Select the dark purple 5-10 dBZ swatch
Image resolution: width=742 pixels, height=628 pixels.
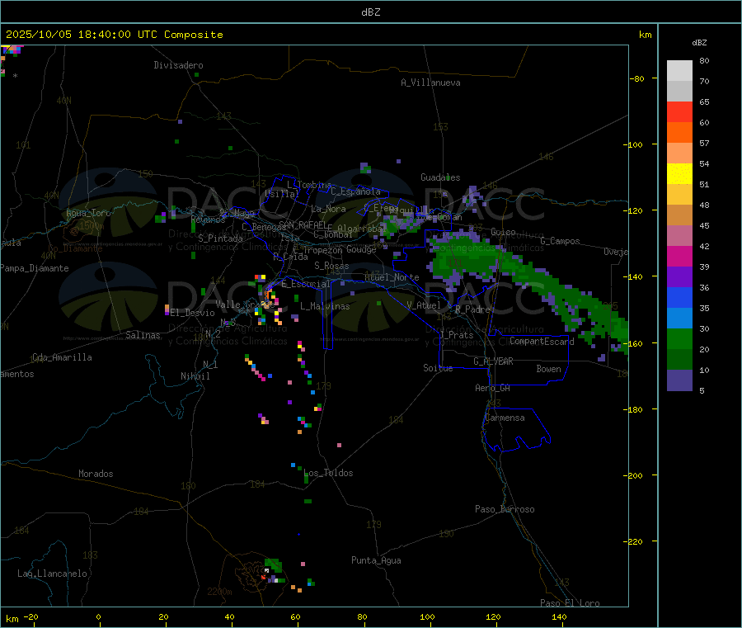679,380
